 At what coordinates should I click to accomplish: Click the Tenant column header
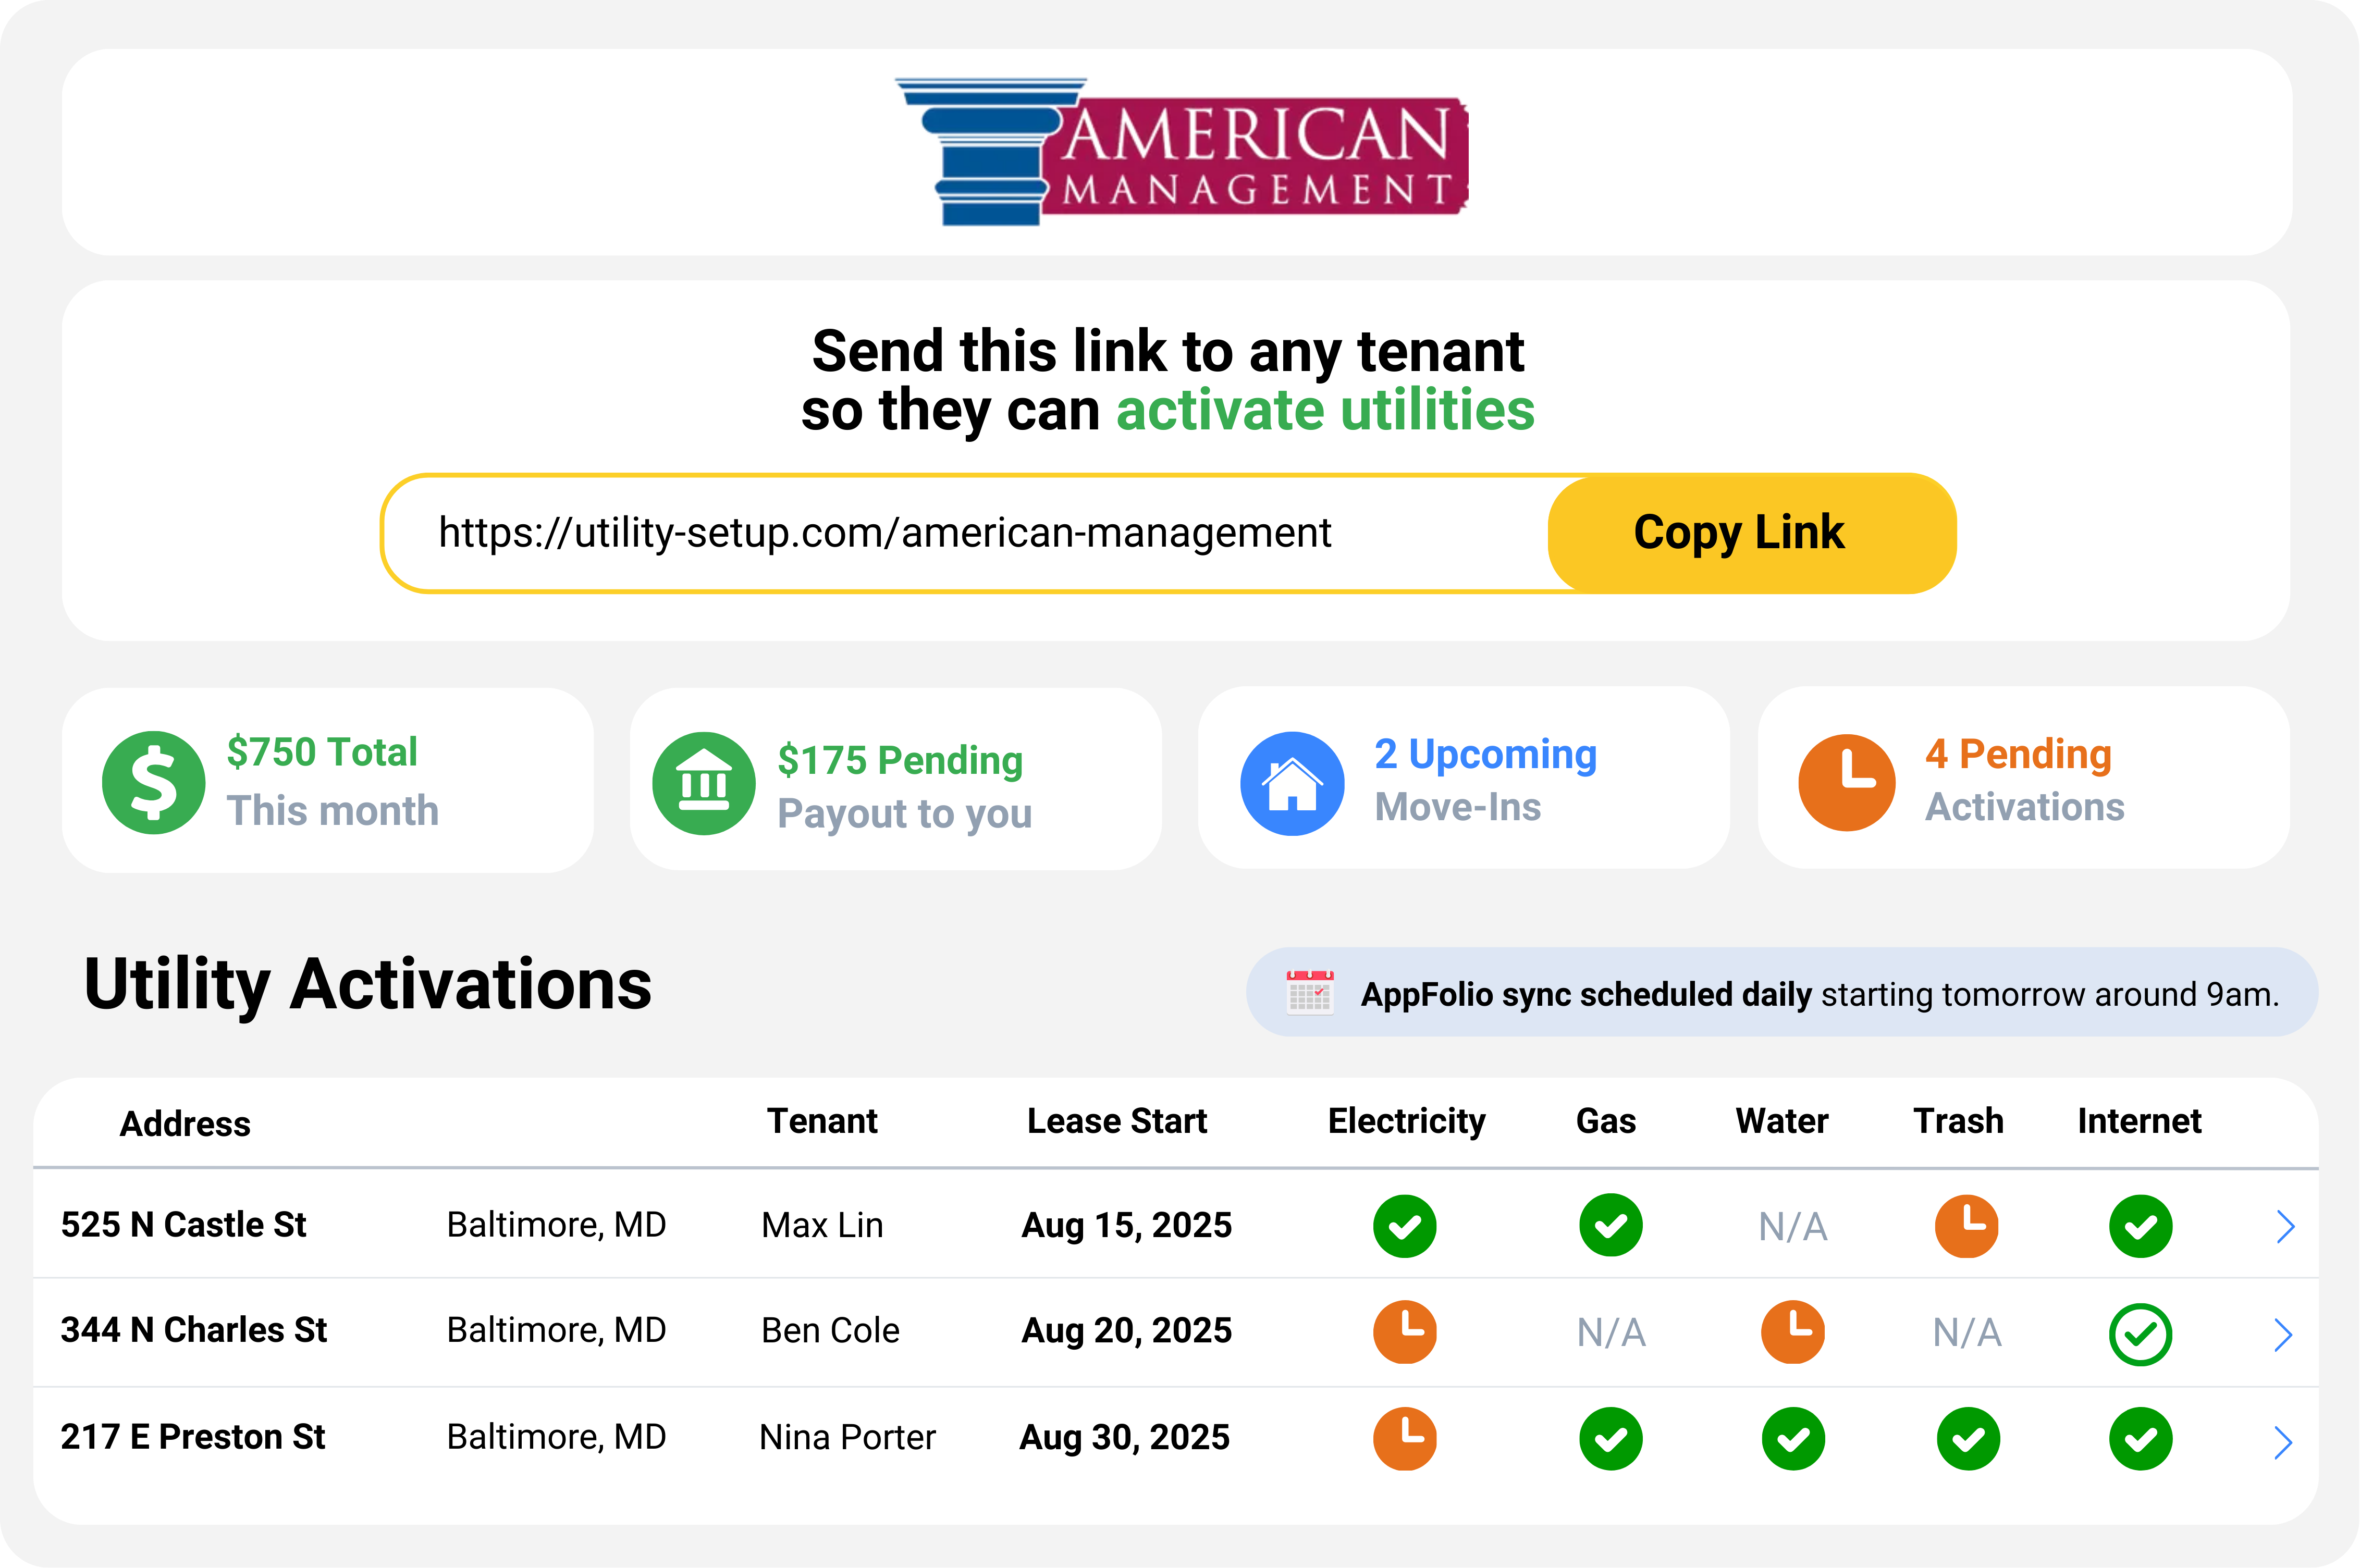[x=822, y=1121]
